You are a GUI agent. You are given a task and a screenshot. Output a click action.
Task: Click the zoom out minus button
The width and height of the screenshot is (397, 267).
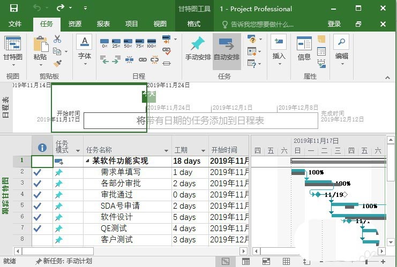pyautogui.click(x=321, y=262)
